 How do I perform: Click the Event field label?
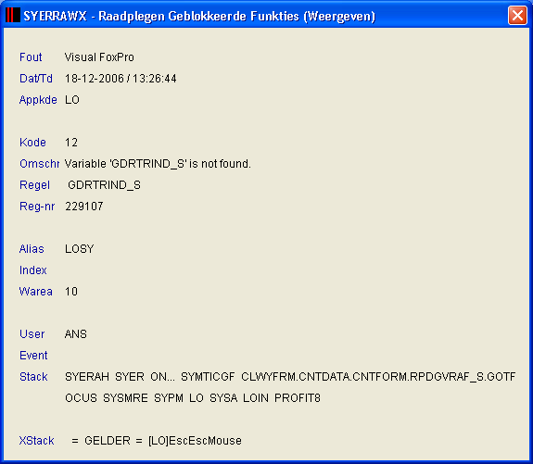click(33, 356)
